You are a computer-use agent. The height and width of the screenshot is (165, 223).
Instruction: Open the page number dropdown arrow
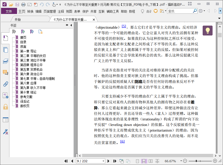point(103,161)
